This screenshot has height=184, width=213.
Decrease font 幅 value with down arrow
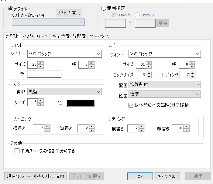pos(92,66)
